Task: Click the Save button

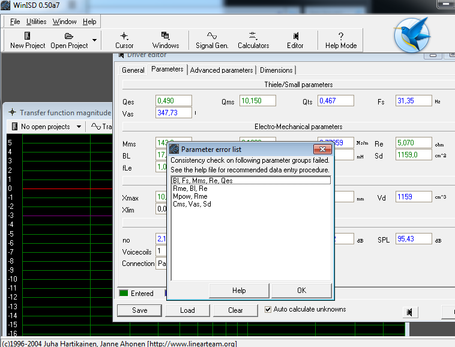Action: (140, 310)
